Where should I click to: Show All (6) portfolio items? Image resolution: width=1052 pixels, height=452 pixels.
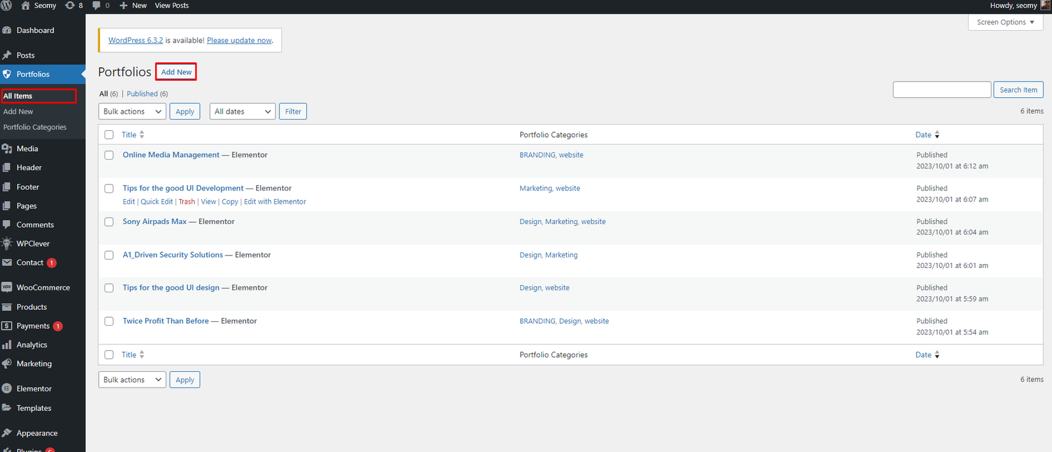pyautogui.click(x=108, y=94)
